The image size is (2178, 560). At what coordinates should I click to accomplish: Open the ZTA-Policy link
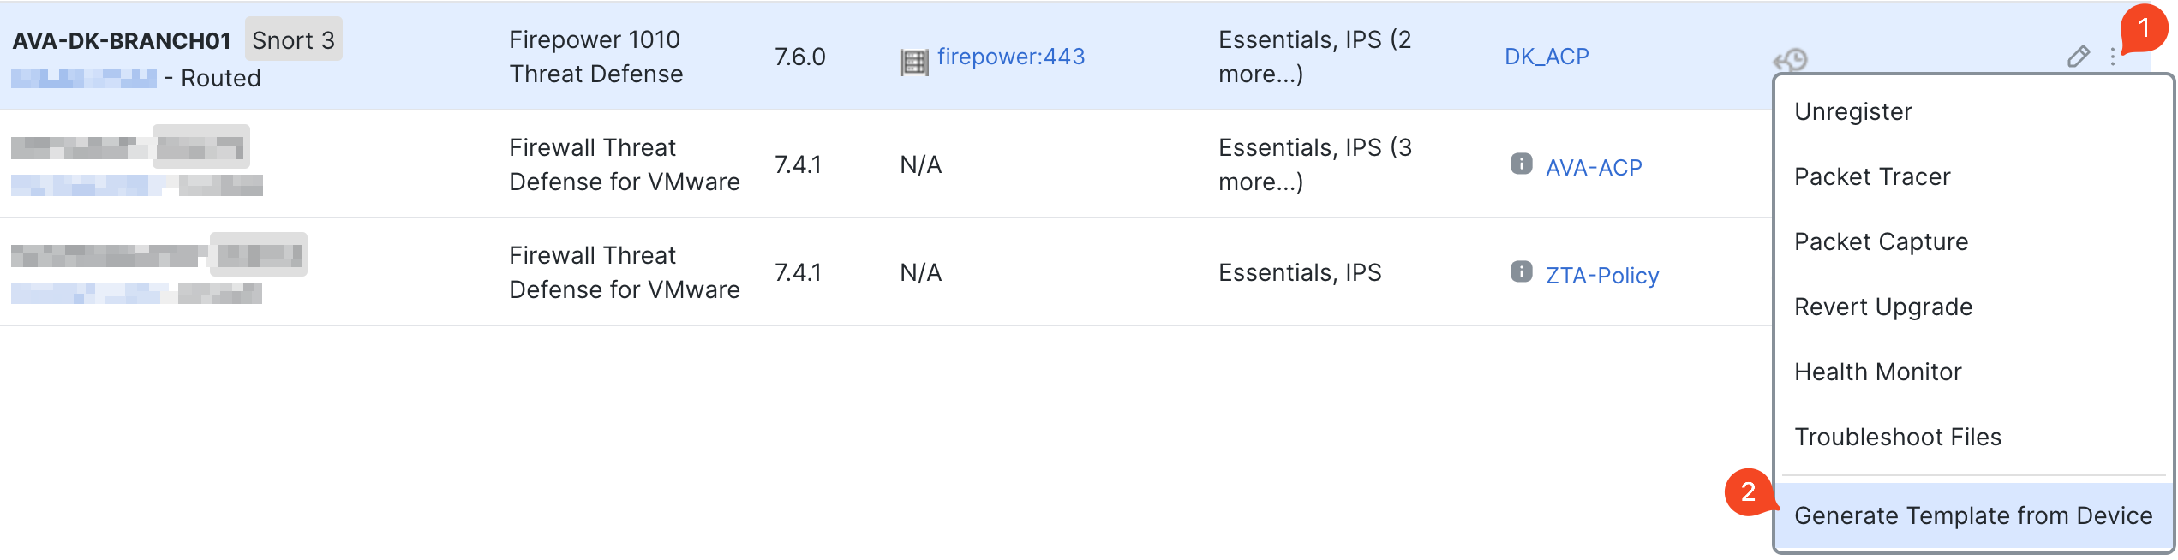coord(1601,275)
